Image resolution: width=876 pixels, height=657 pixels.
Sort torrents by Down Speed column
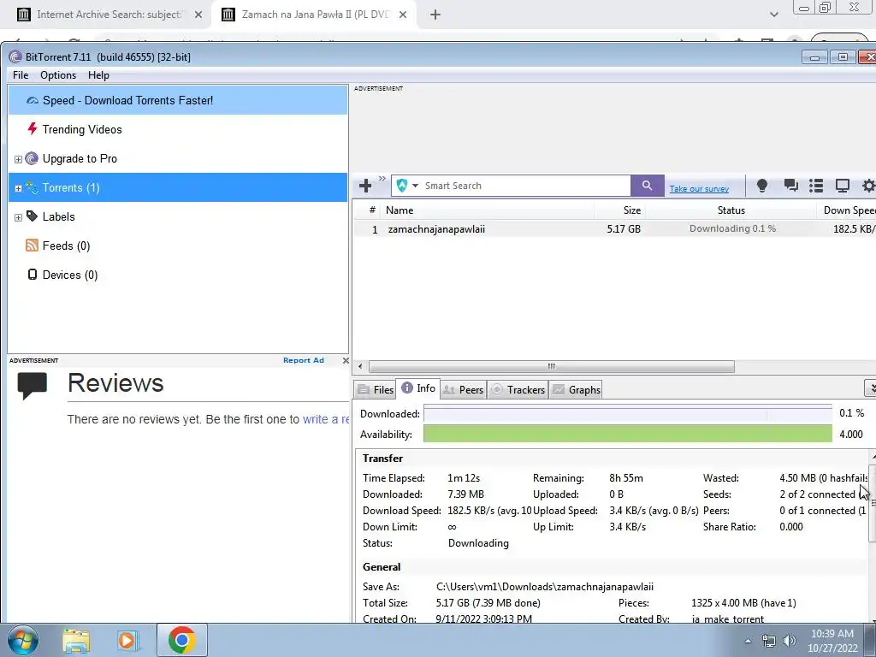(x=846, y=210)
